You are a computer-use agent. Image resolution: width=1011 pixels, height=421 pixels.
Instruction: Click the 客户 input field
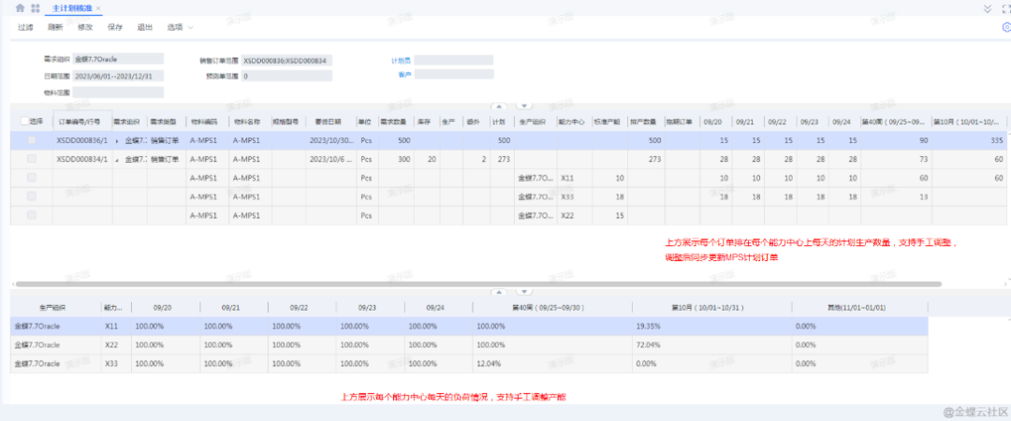[x=454, y=74]
